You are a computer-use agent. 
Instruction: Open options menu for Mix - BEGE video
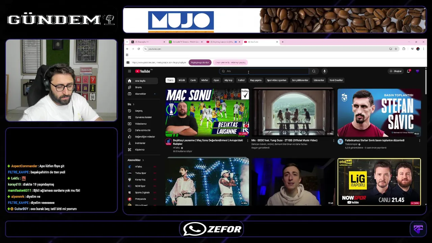(x=333, y=141)
